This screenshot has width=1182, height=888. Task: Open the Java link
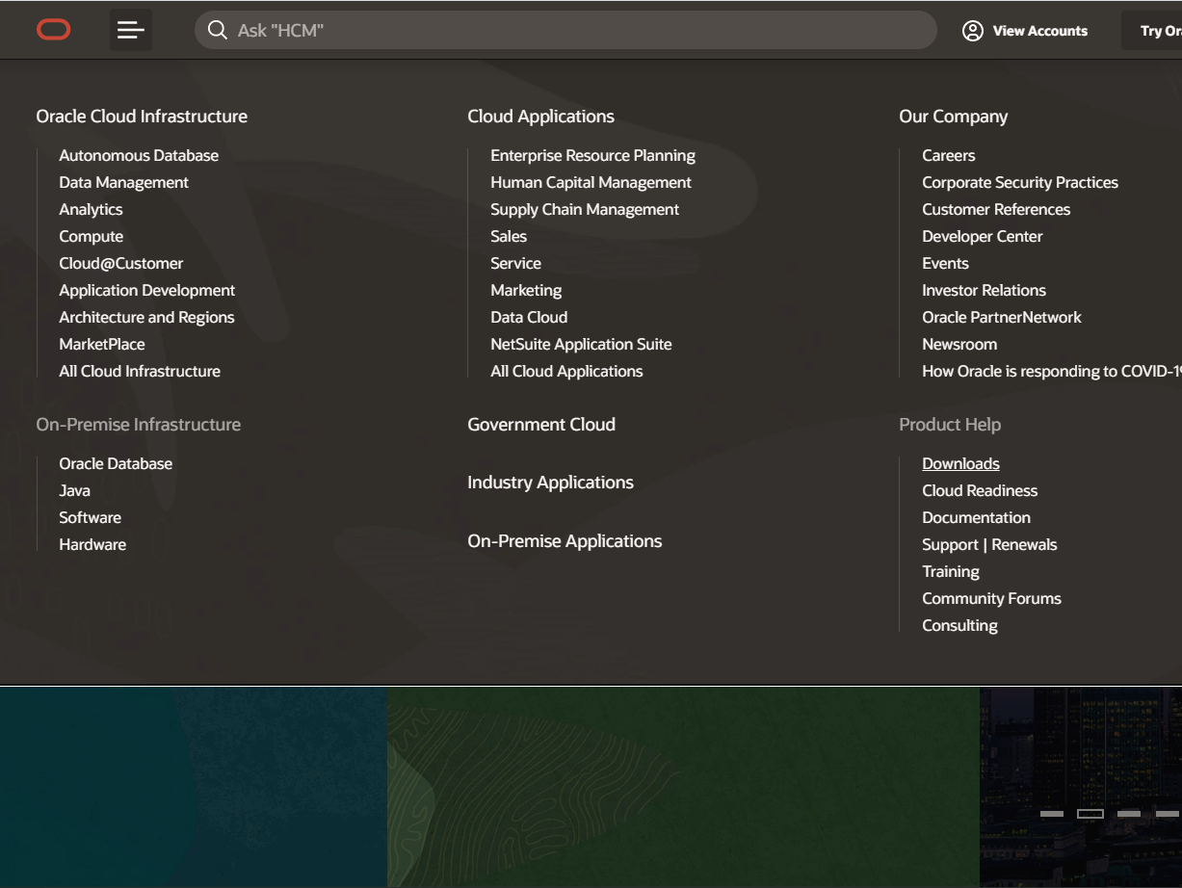coord(74,491)
